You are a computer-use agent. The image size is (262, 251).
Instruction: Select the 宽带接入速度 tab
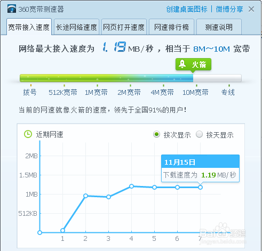pyautogui.click(x=29, y=27)
